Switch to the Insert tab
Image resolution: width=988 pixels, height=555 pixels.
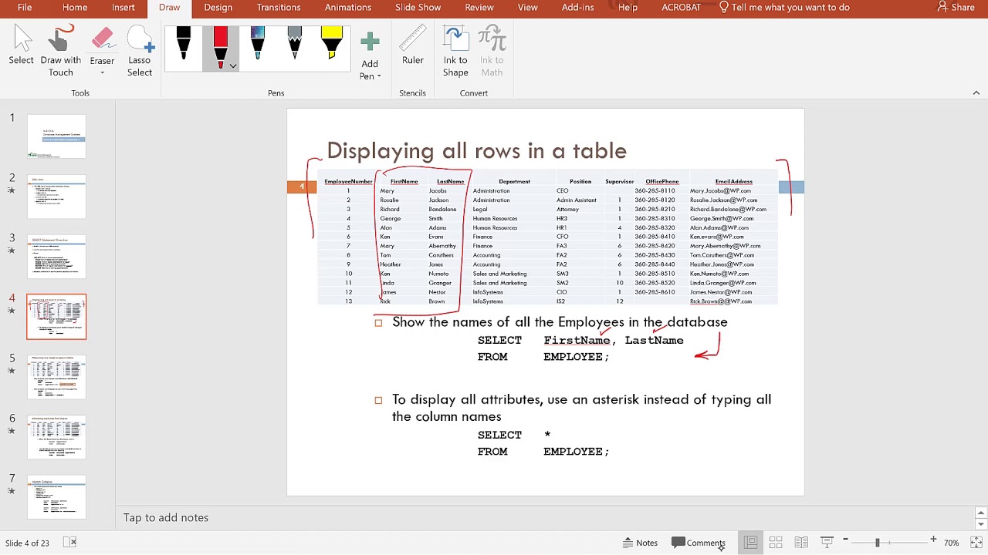click(x=123, y=7)
